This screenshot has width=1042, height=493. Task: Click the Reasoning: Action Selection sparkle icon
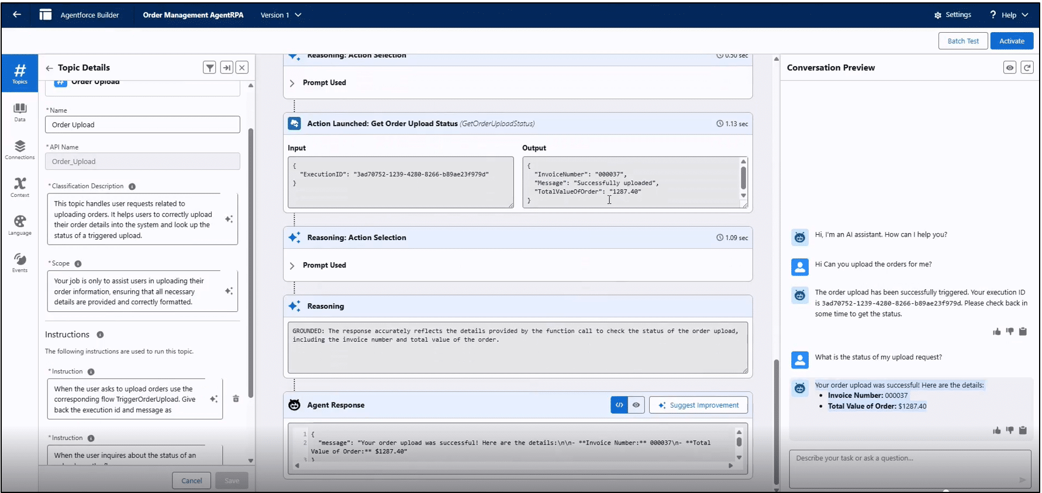pyautogui.click(x=294, y=238)
